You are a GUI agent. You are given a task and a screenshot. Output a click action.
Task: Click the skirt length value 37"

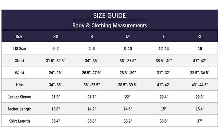coord(200,121)
